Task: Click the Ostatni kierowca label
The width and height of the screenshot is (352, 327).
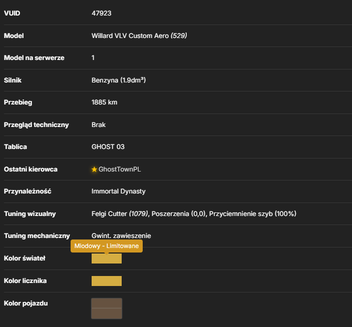Action: [31, 169]
